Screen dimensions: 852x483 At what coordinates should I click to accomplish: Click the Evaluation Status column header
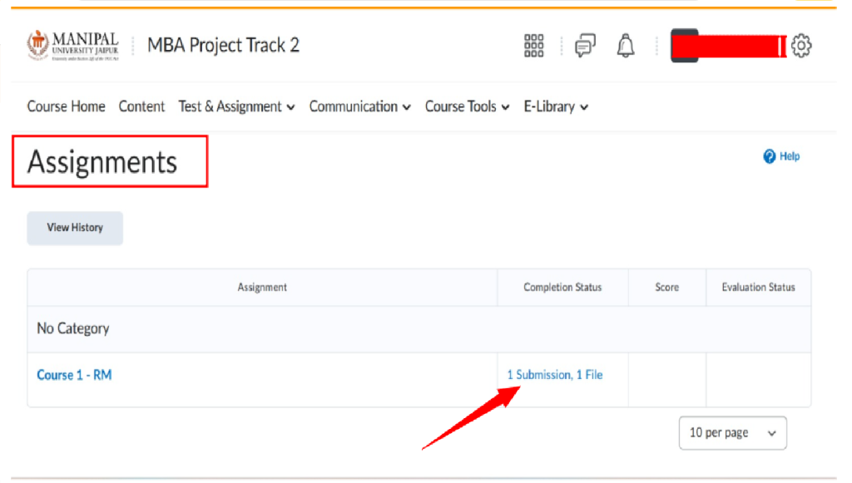click(758, 288)
